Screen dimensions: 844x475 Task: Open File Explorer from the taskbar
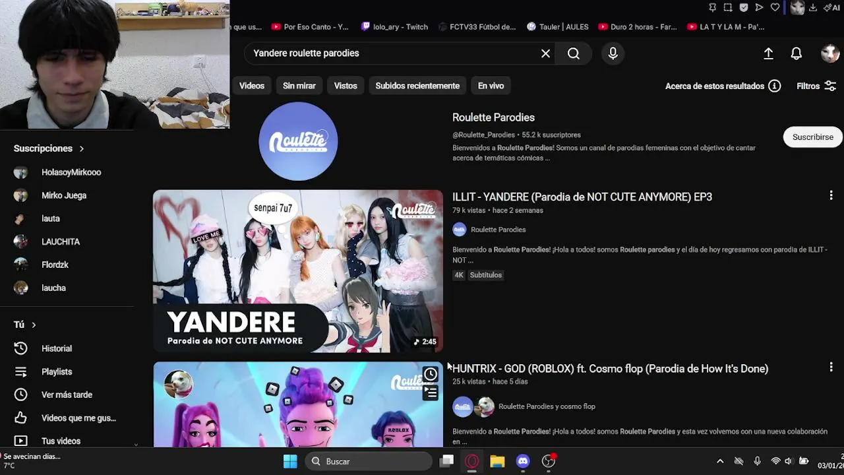(497, 461)
